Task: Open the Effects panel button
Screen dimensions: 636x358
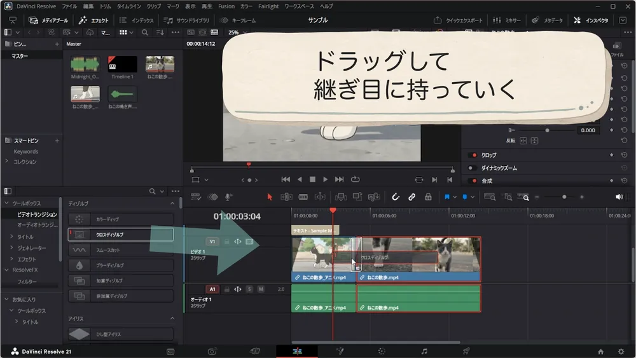Action: pyautogui.click(x=93, y=20)
